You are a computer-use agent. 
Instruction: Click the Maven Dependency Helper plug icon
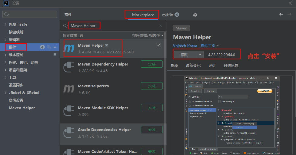tap(69, 67)
